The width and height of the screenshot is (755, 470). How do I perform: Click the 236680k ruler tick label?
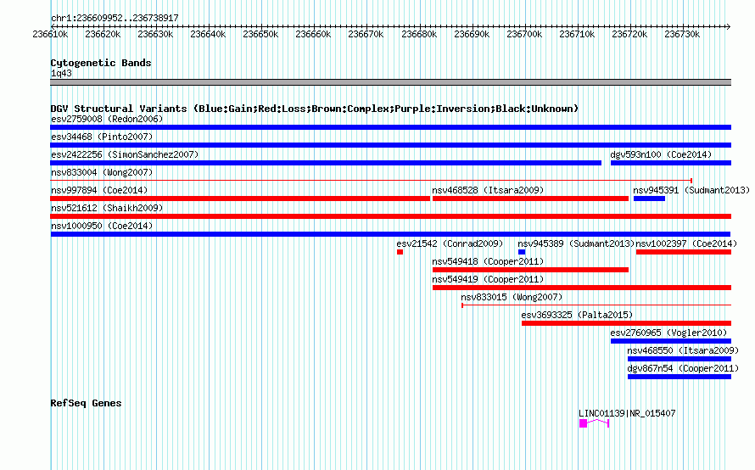419,34
